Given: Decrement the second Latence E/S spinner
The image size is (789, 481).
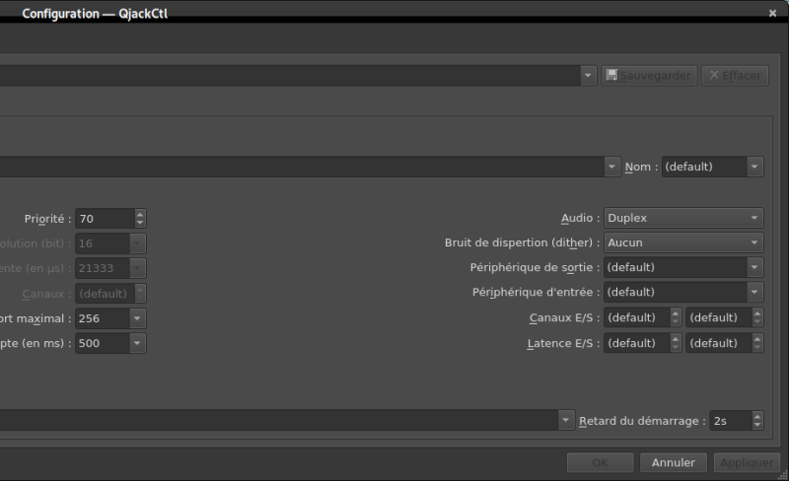Looking at the screenshot, I should coord(757,348).
